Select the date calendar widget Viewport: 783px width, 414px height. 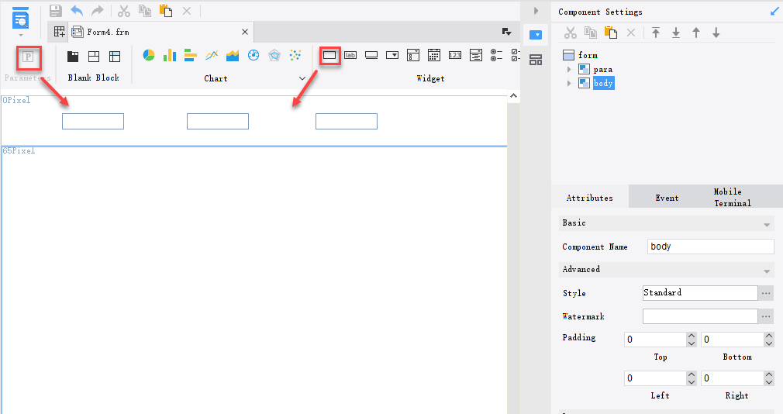(x=434, y=55)
